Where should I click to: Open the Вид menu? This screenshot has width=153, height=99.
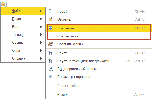pos(23,27)
